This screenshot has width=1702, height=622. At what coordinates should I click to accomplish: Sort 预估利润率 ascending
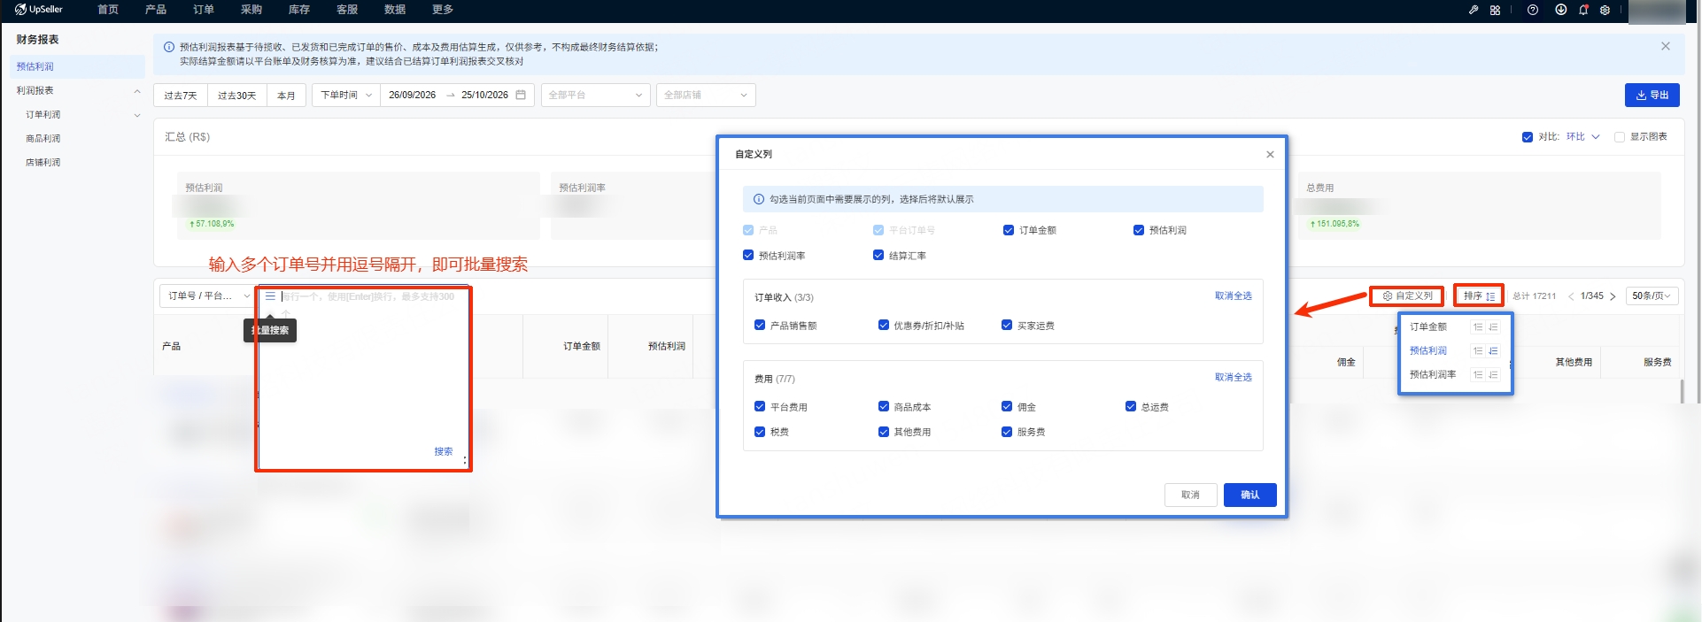tap(1478, 375)
